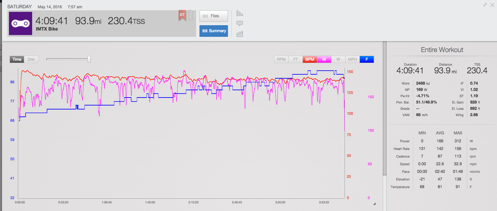Open the bar chart analysis icon
The height and width of the screenshot is (211, 497).
tap(240, 14)
